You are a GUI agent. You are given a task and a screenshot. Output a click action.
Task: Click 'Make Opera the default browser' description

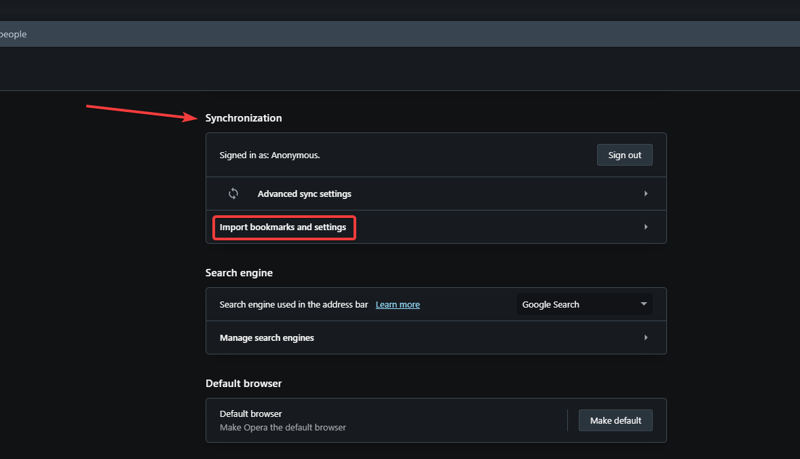tap(283, 427)
